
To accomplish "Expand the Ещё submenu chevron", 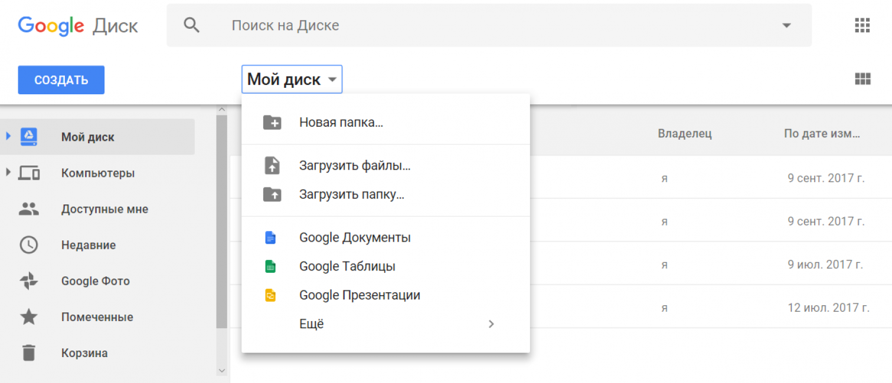I will tap(491, 324).
